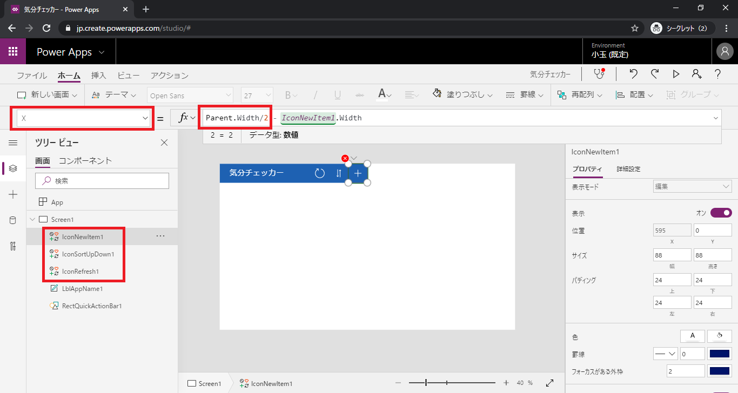This screenshot has width=738, height=393.
Task: Open the 配置 align dropdown
Action: pyautogui.click(x=634, y=94)
